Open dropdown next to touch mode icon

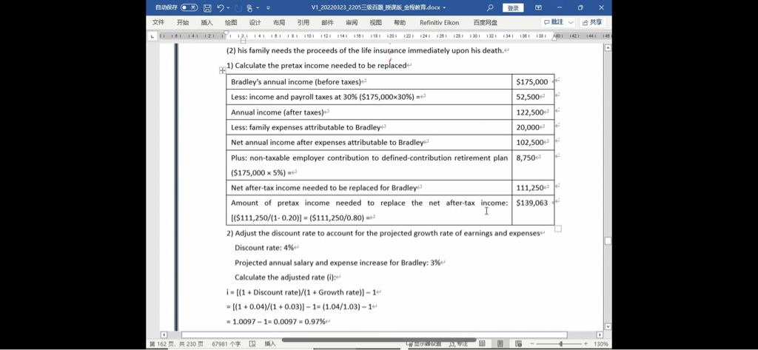(258, 7)
